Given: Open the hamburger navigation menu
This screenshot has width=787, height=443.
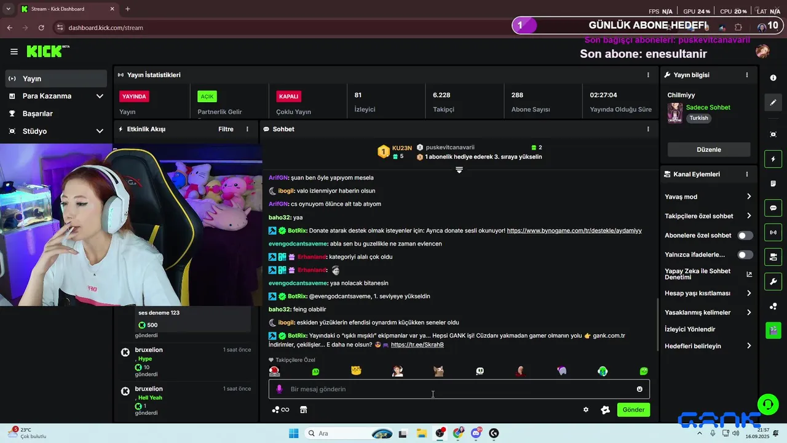Looking at the screenshot, I should [14, 52].
